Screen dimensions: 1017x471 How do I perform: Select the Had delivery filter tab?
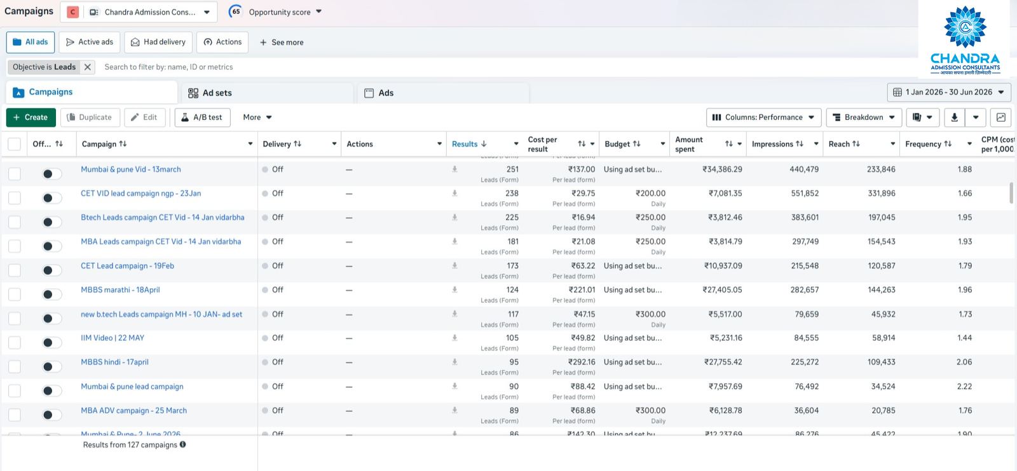click(x=158, y=42)
